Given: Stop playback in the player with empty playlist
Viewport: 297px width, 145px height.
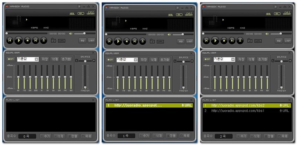Looking at the screenshot, I should pyautogui.click(x=27, y=41).
